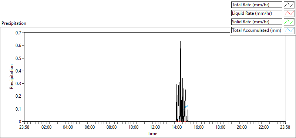Screen dimensions: 296x138
Task: Click the Time axis label
Action: tap(152, 134)
